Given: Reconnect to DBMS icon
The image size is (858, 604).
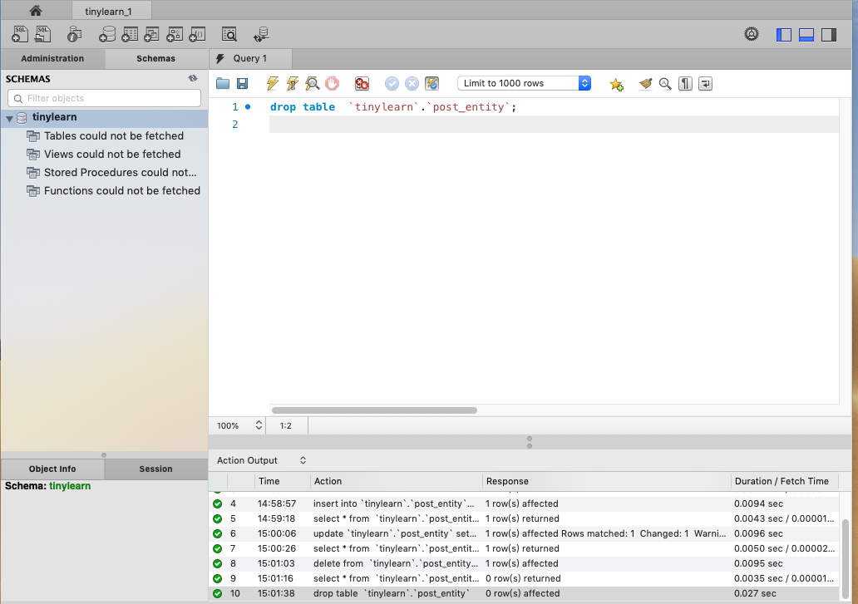Looking at the screenshot, I should [x=261, y=34].
